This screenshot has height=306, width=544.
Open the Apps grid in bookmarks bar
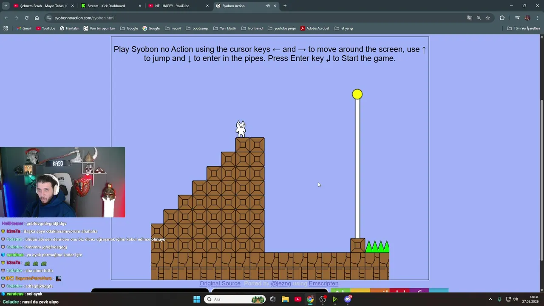coord(6,28)
